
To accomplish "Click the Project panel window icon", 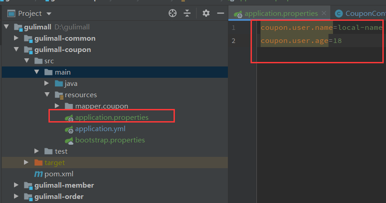I will [11, 14].
